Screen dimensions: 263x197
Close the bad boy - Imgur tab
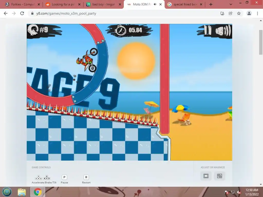pyautogui.click(x=120, y=4)
